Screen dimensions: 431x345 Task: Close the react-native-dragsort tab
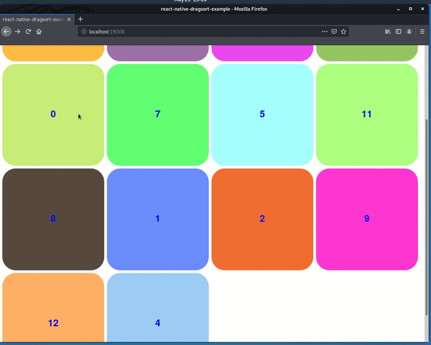[69, 19]
